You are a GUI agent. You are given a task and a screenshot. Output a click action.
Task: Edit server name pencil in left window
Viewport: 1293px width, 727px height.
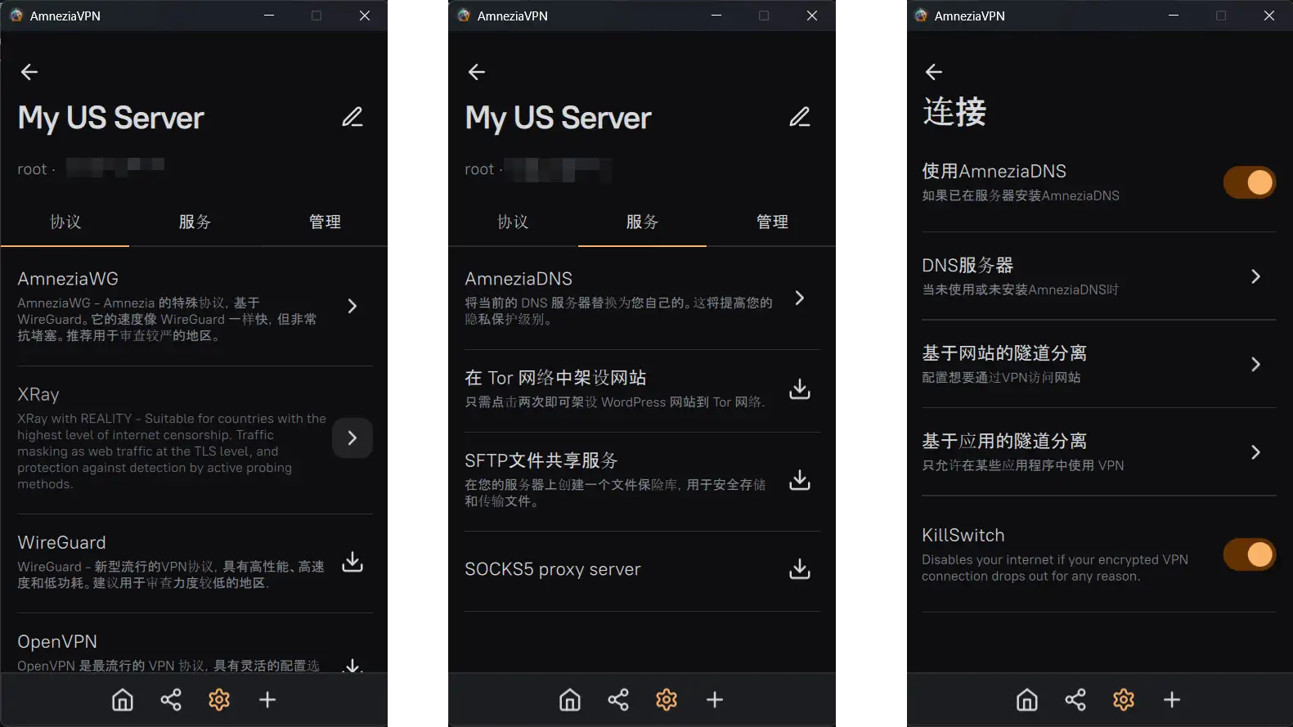(x=352, y=117)
